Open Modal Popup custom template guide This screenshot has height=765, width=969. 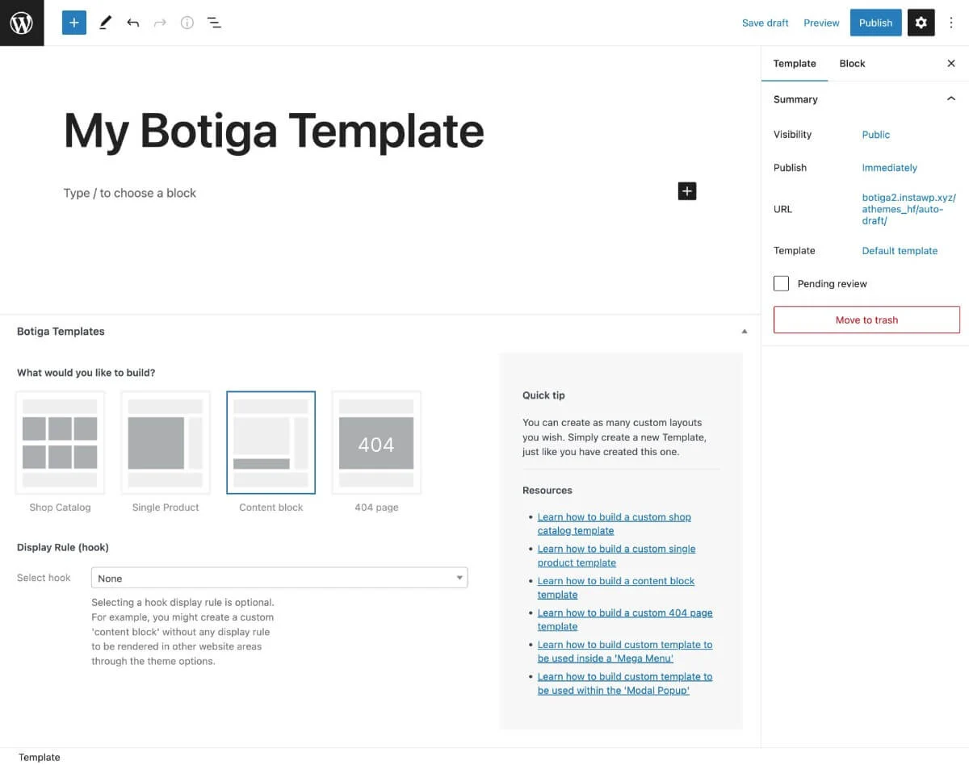point(625,683)
